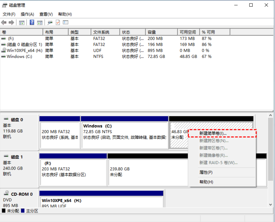
Task: Click the disk pane vertical scrollbar thumb
Action: [271, 150]
